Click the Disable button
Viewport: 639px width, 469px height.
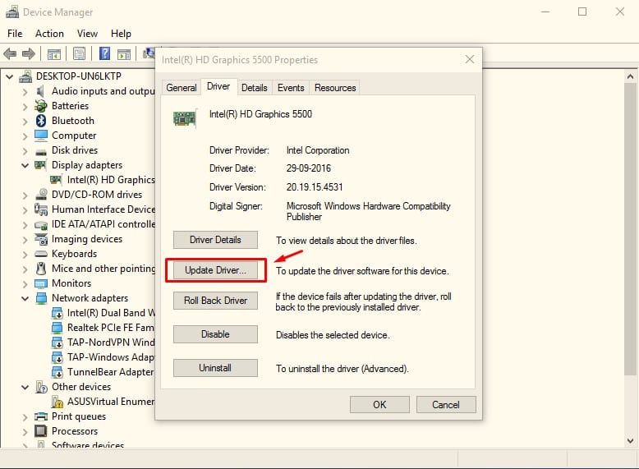coord(215,334)
